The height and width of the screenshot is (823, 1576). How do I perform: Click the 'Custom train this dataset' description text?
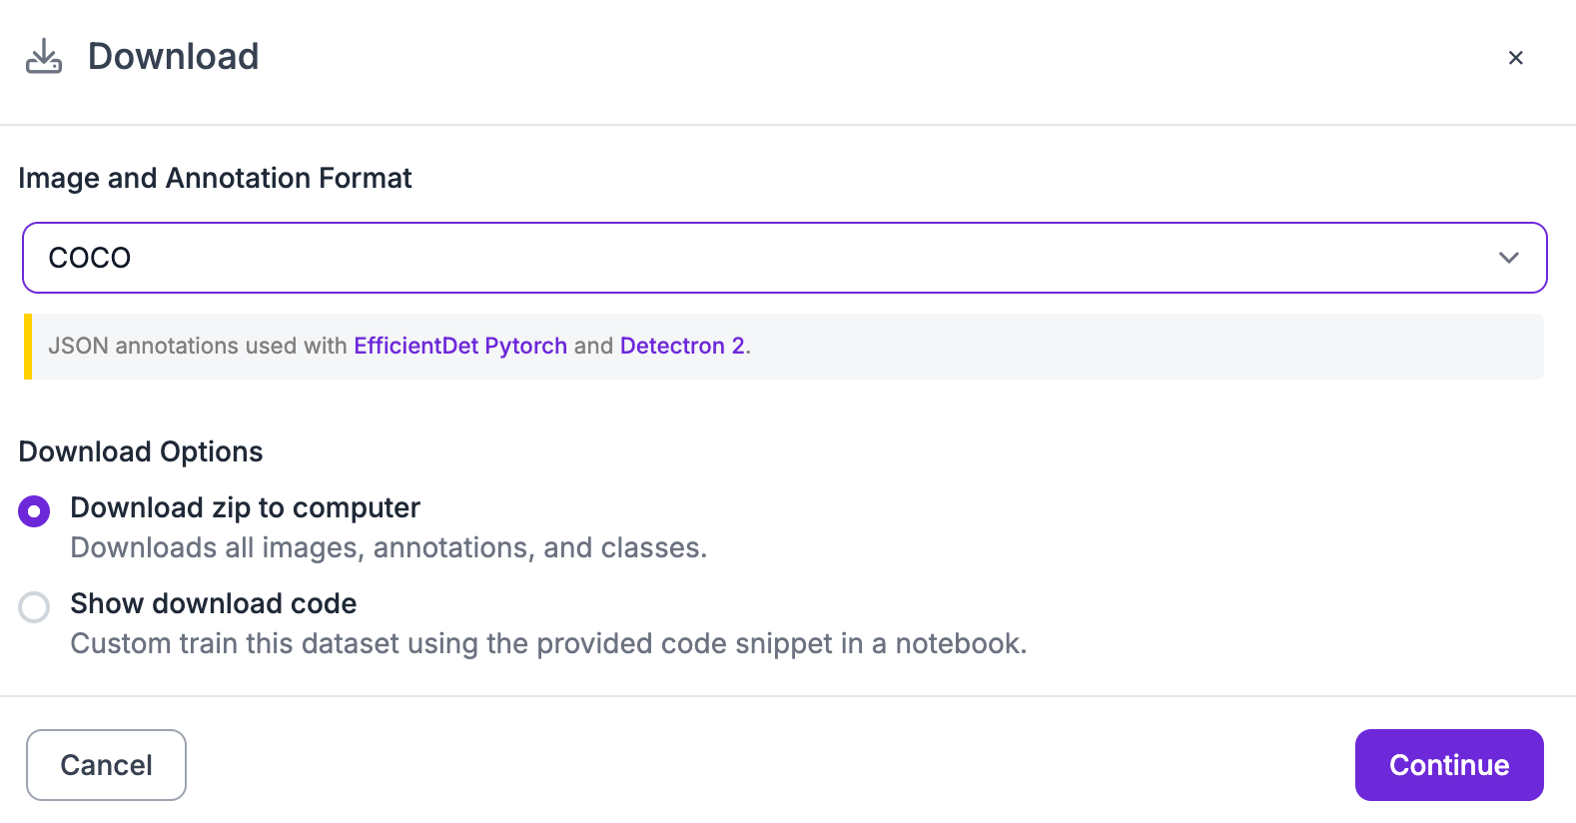(x=548, y=643)
